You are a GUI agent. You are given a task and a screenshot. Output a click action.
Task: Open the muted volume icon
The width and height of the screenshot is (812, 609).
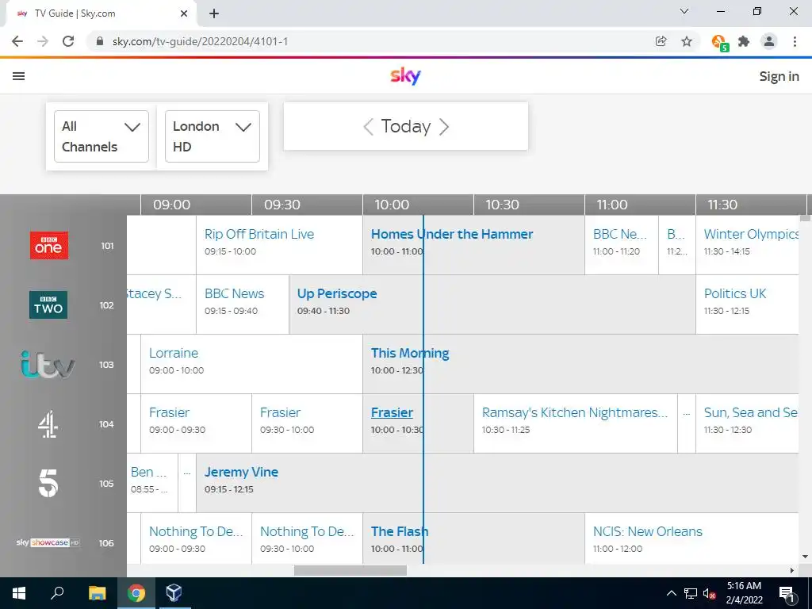(709, 593)
